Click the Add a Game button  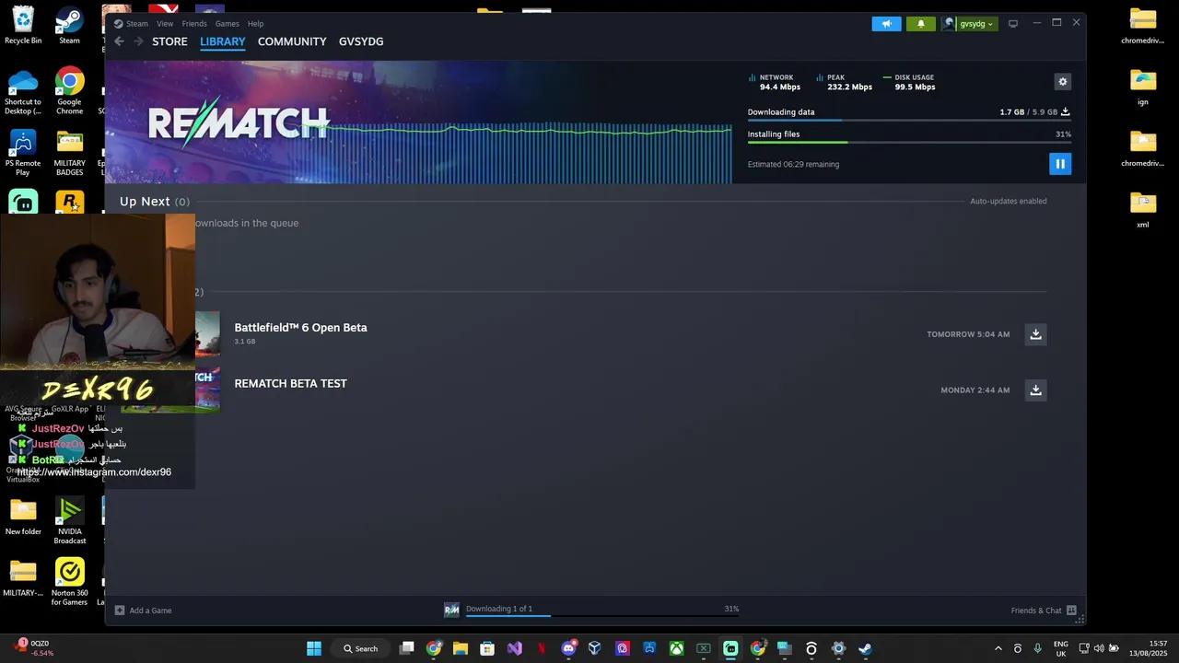pyautogui.click(x=143, y=611)
